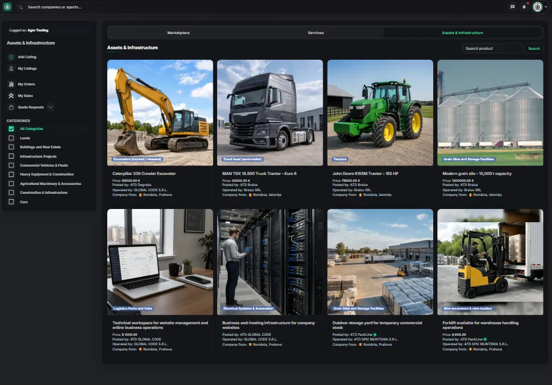Click Operated by GLOBAL CODE S.R.L. on Caterpillar

pyautogui.click(x=140, y=190)
